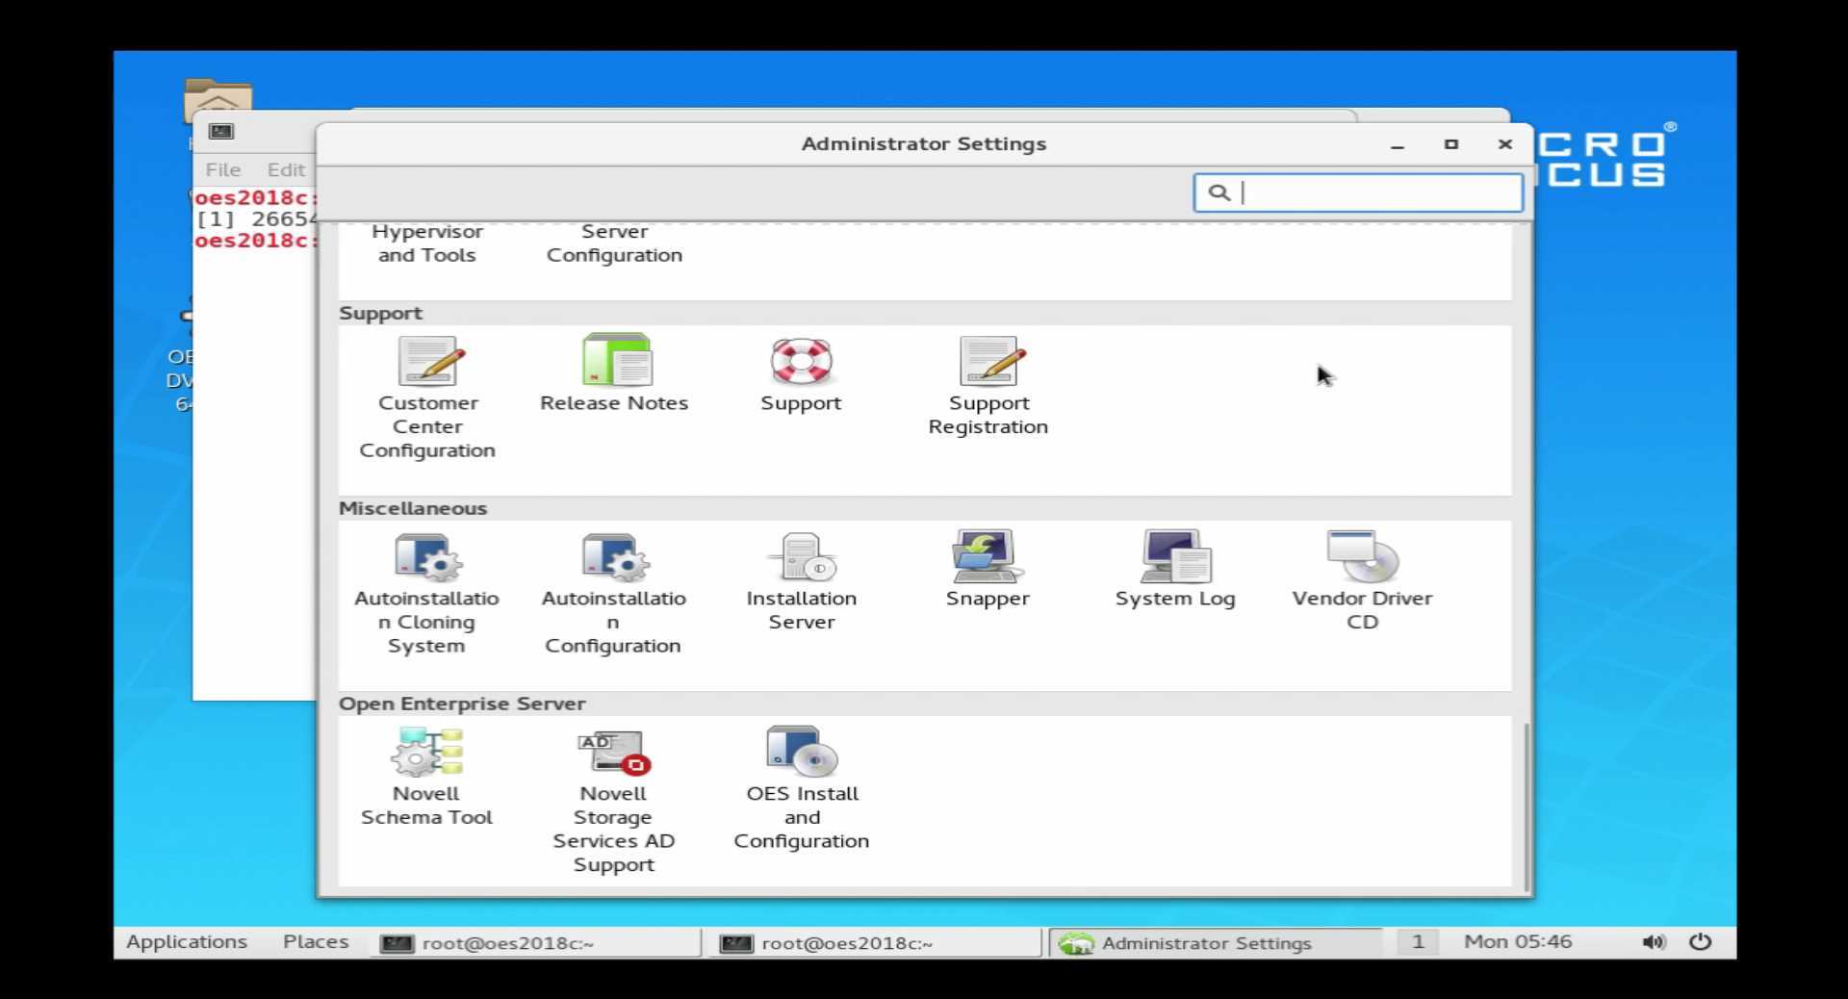Screen dimensions: 1848x999
Task: Open terminal Edit menu
Action: pos(286,169)
